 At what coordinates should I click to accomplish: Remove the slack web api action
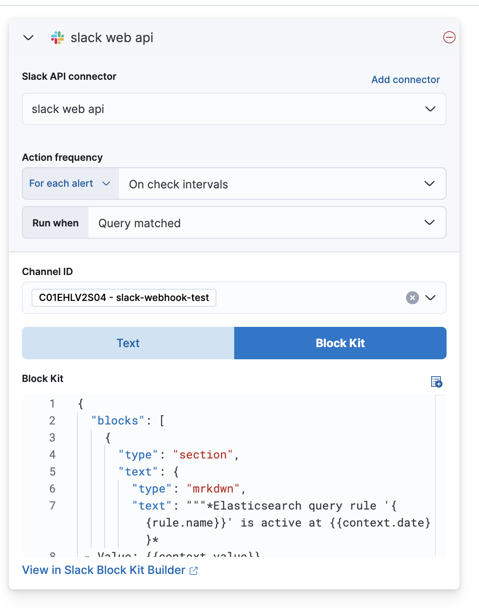[449, 38]
